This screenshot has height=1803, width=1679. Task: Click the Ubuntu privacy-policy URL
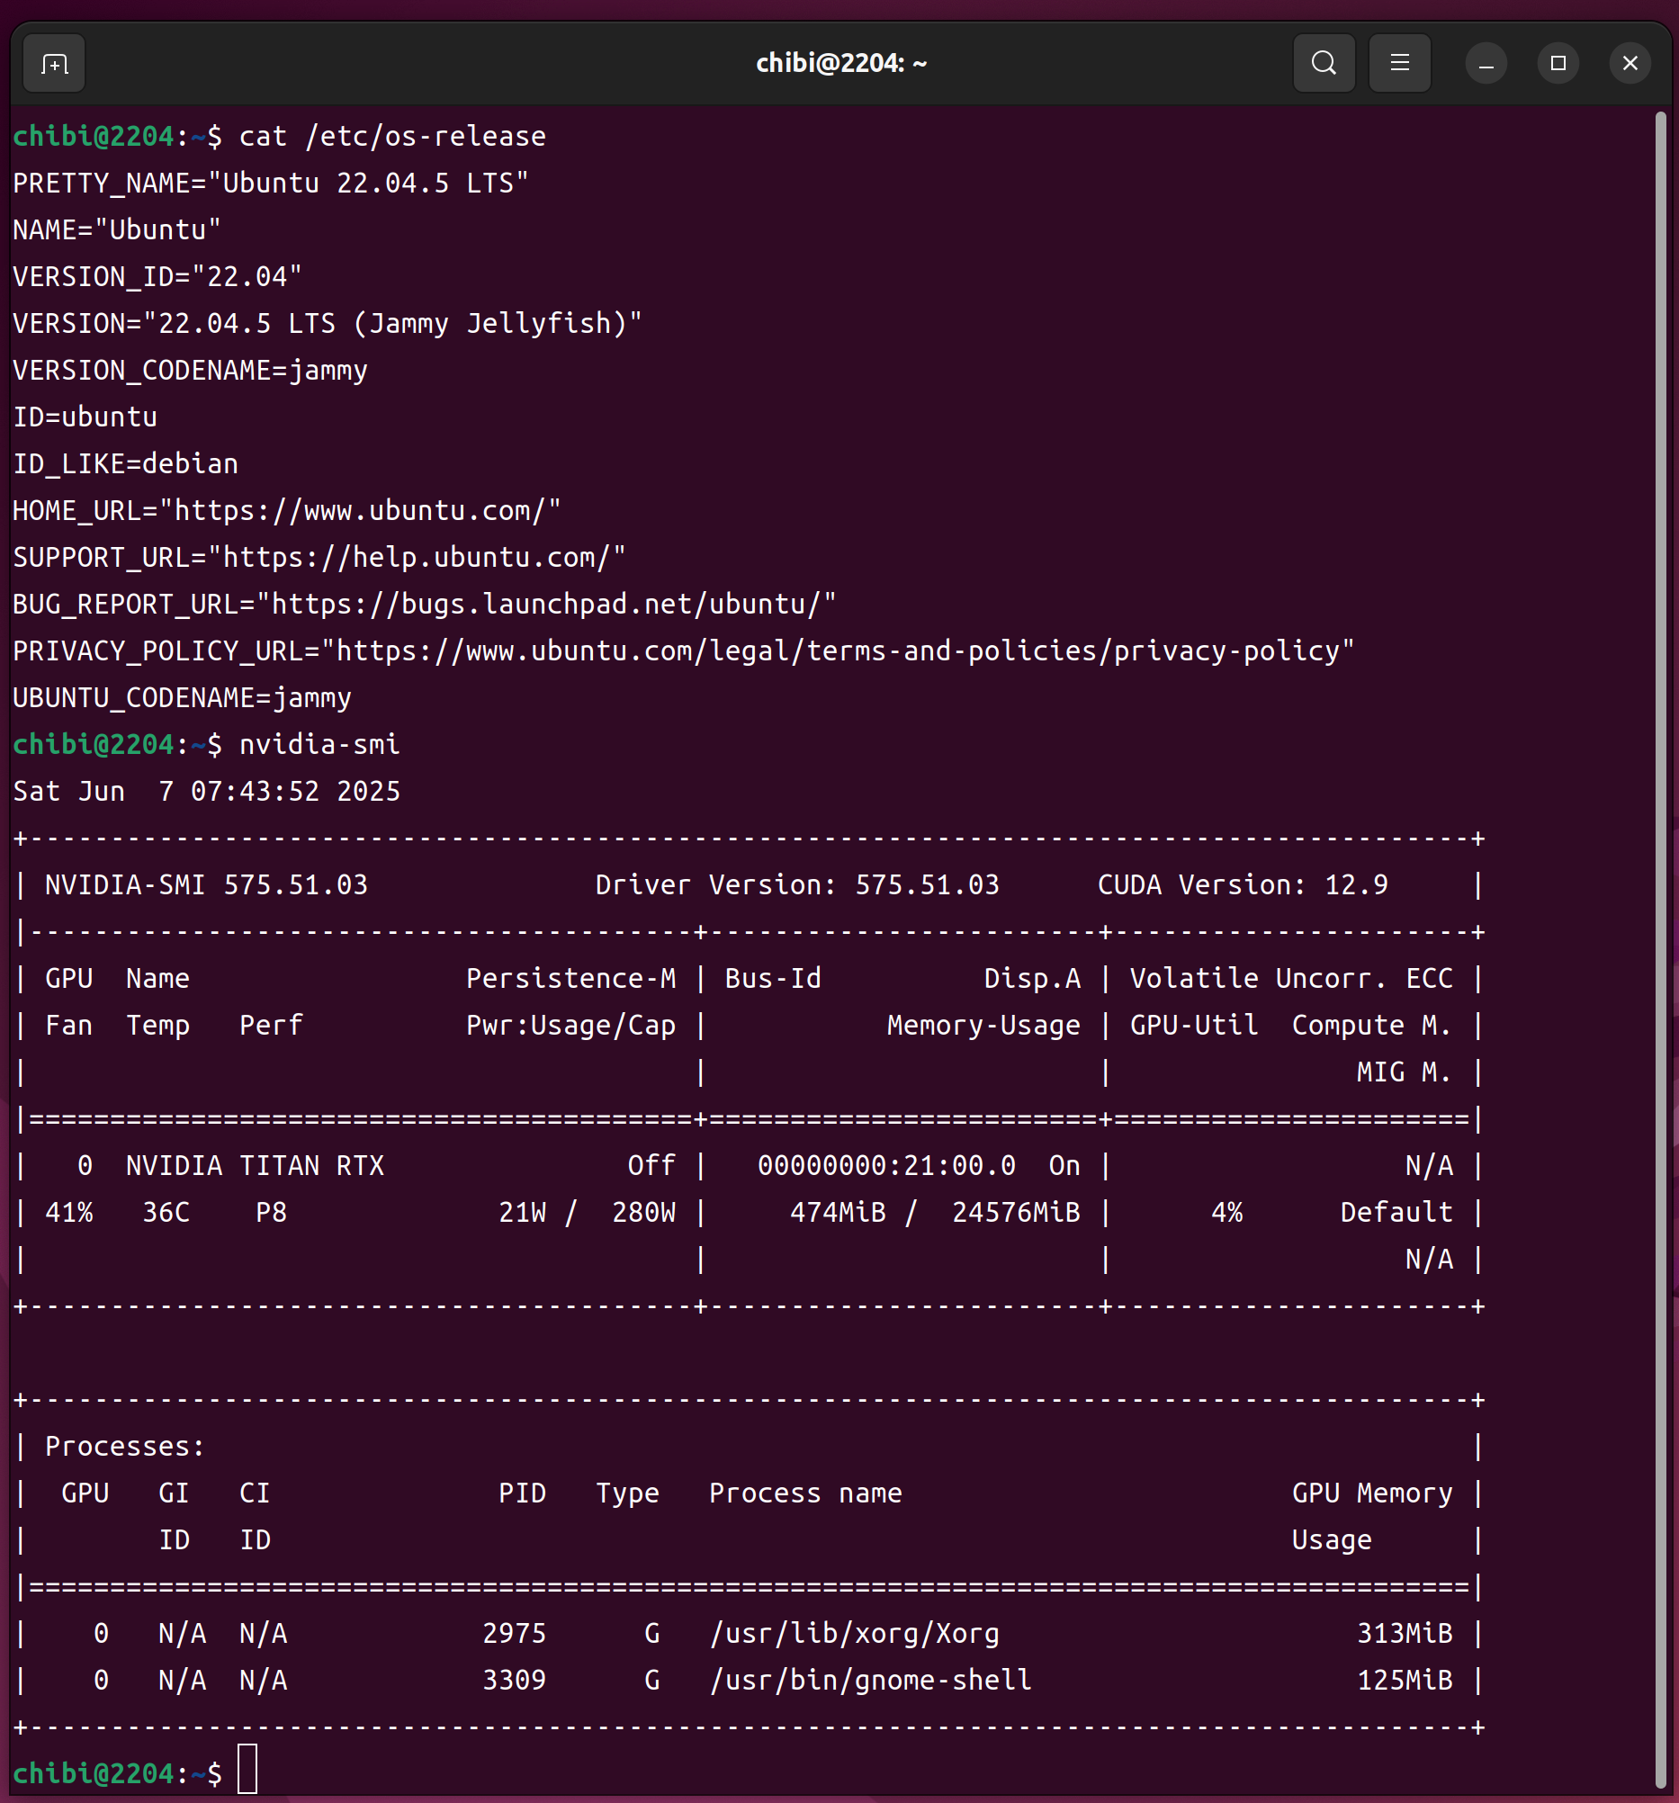coord(838,651)
